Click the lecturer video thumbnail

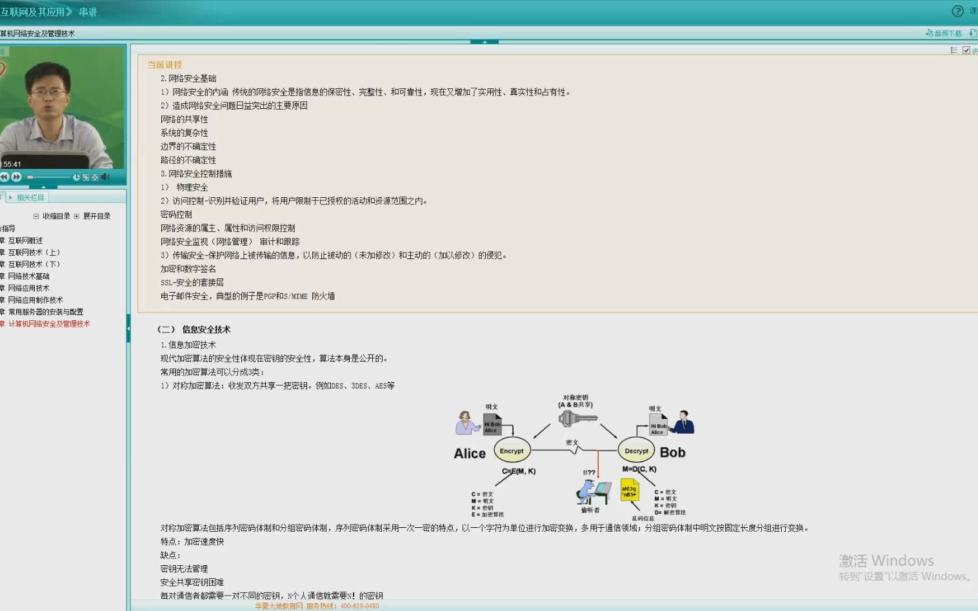pos(63,107)
